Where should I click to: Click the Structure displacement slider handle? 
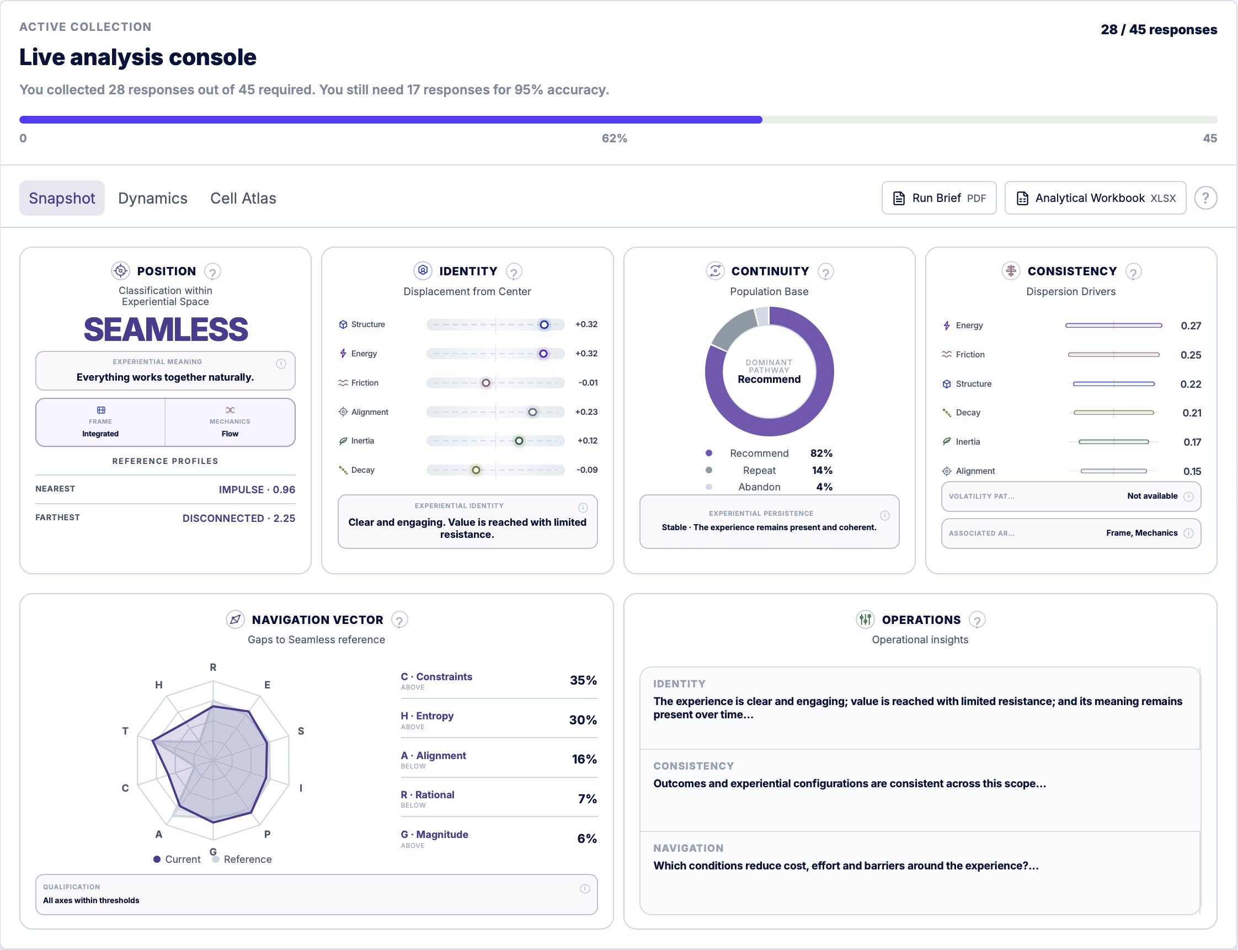click(x=544, y=324)
